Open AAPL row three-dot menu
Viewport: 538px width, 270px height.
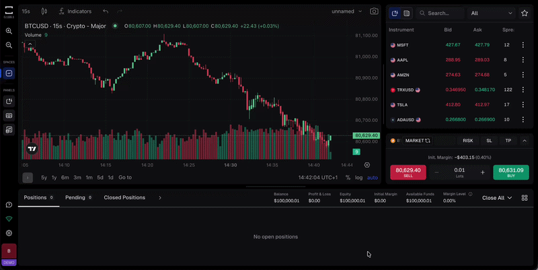coord(523,60)
